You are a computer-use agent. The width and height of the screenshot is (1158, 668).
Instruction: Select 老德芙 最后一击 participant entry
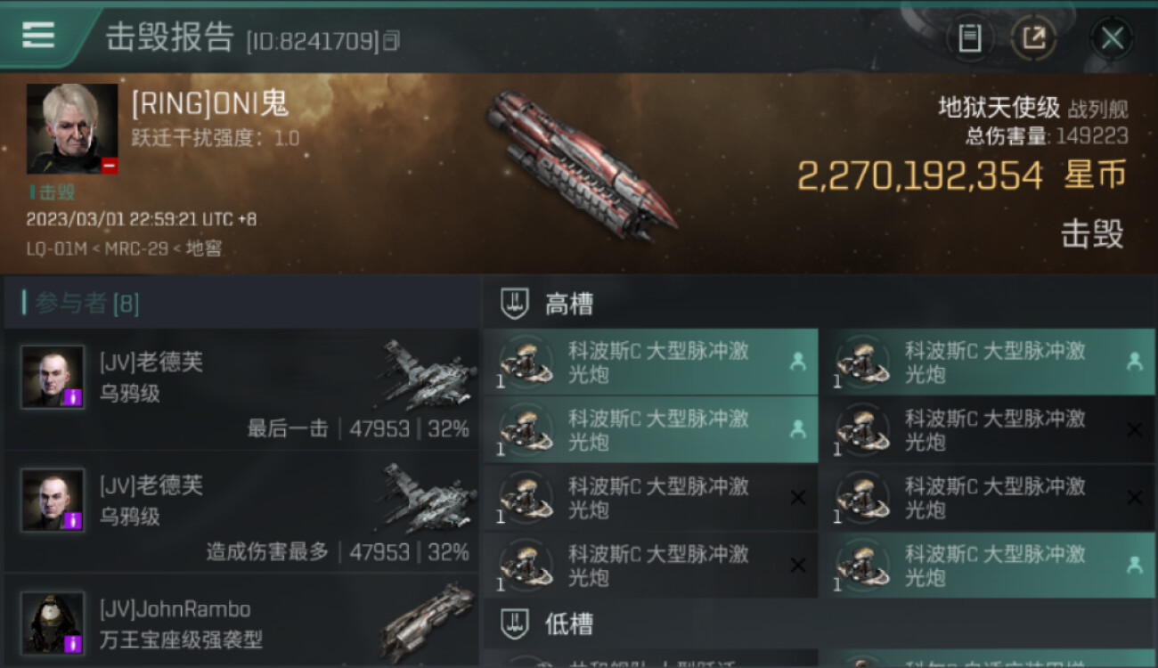tap(241, 391)
